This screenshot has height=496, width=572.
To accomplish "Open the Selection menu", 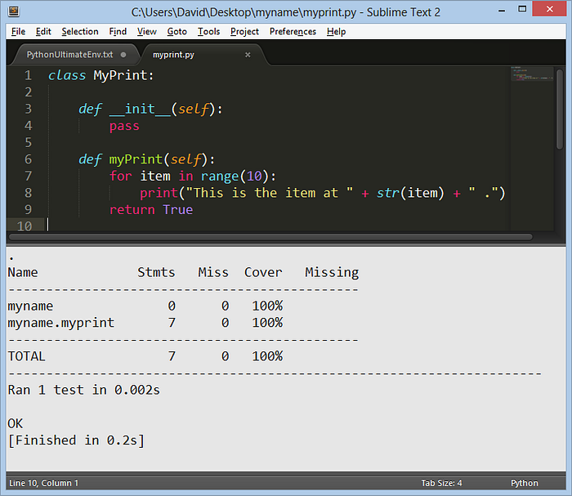I will tap(80, 32).
